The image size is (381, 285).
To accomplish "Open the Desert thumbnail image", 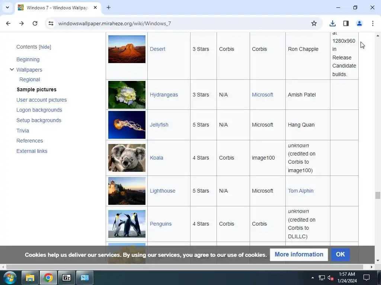I will pos(127,49).
